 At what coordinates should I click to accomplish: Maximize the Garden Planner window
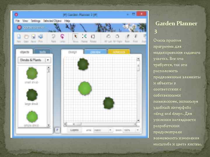tap(133, 14)
